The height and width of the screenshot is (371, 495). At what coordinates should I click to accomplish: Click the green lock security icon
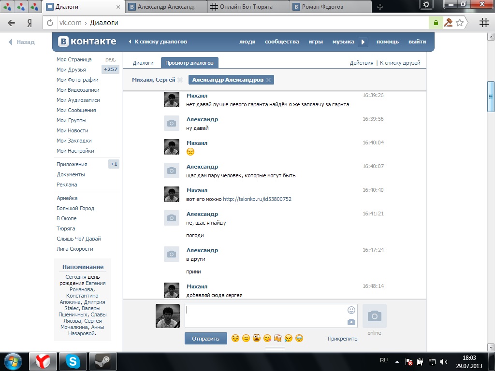436,23
